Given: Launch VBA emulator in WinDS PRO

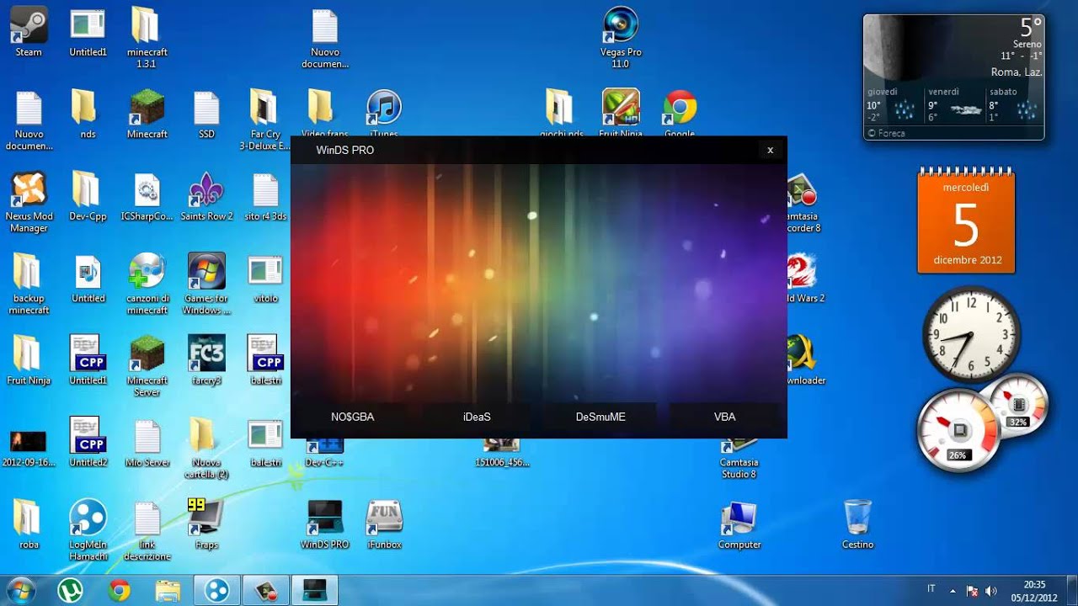Looking at the screenshot, I should (x=725, y=417).
